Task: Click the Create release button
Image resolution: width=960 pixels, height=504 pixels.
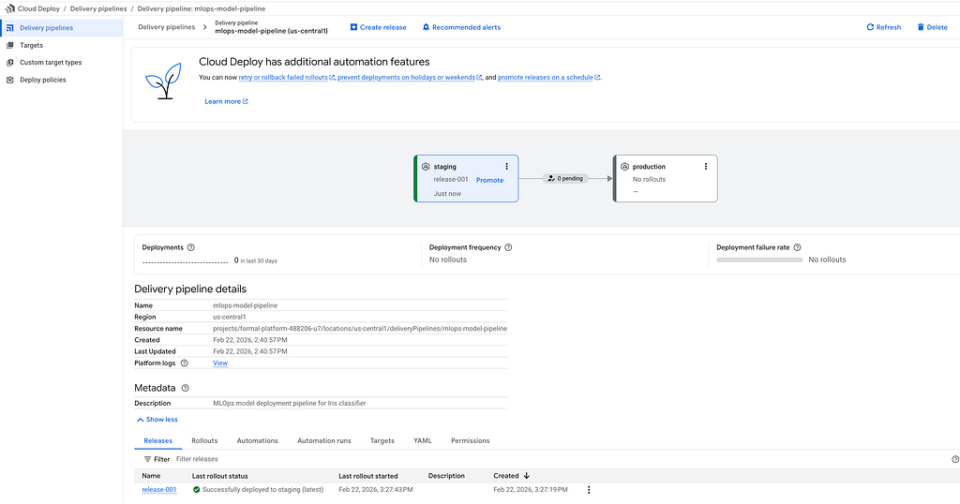Action: coord(379,27)
